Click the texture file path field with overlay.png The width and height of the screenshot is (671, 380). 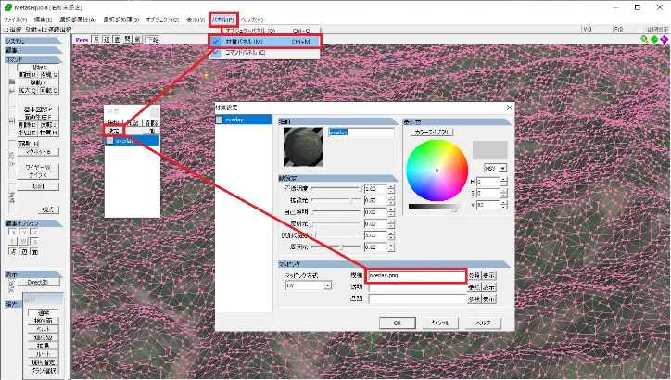[x=415, y=275]
